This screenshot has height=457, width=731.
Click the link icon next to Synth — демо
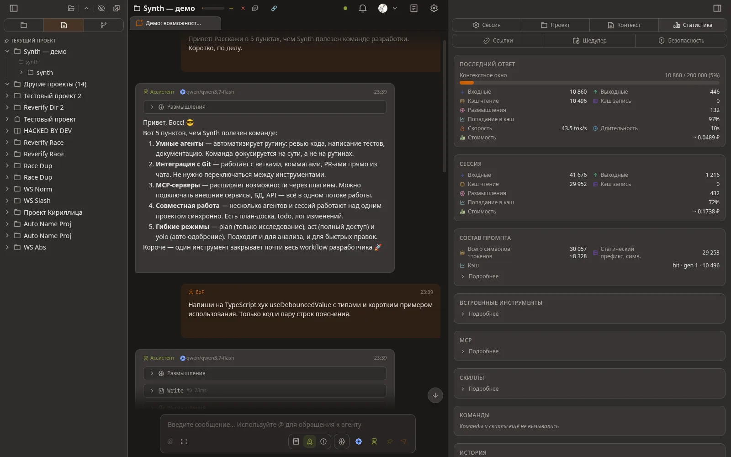tap(274, 8)
